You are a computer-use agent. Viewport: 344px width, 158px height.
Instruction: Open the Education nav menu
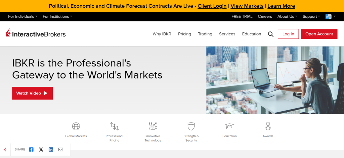[x=252, y=34]
